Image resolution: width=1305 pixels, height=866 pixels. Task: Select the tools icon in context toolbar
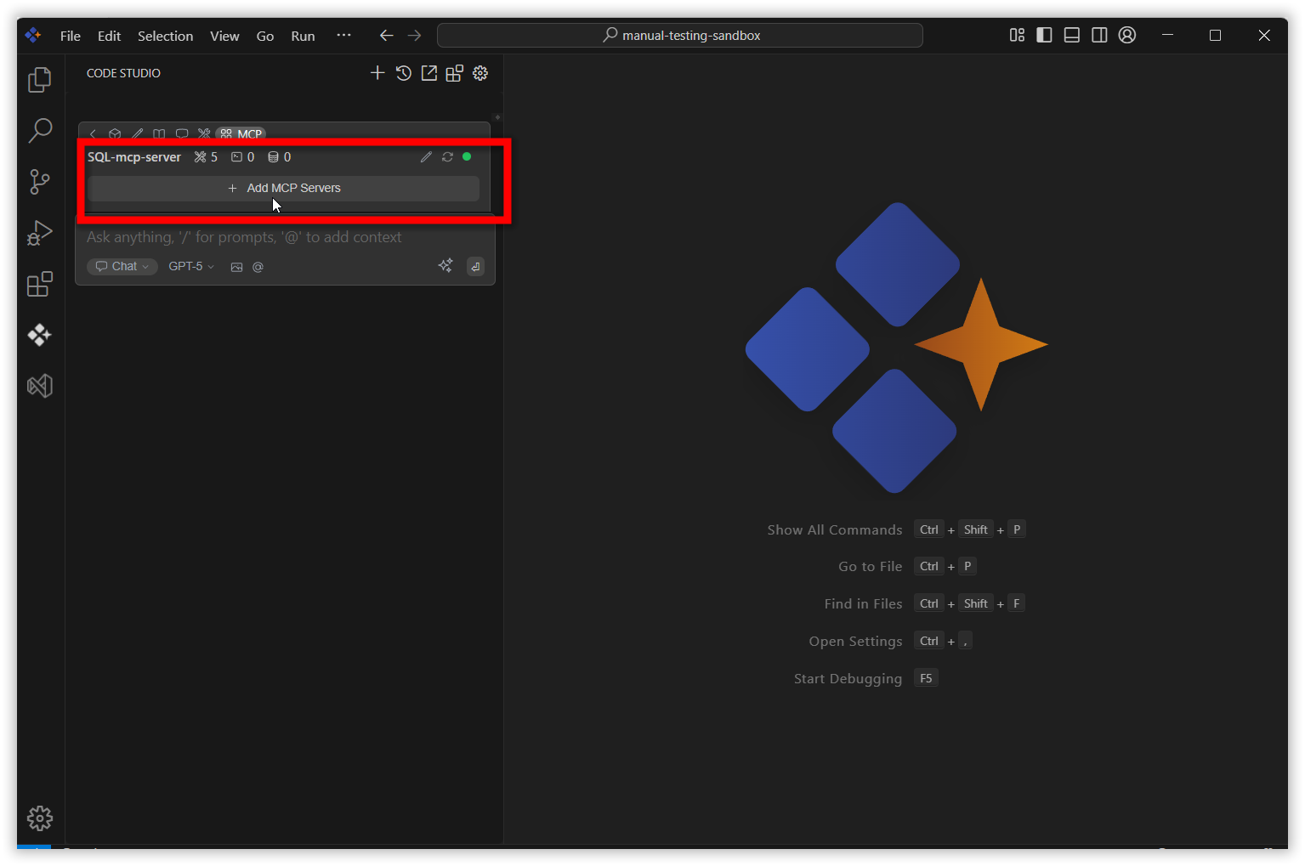204,134
